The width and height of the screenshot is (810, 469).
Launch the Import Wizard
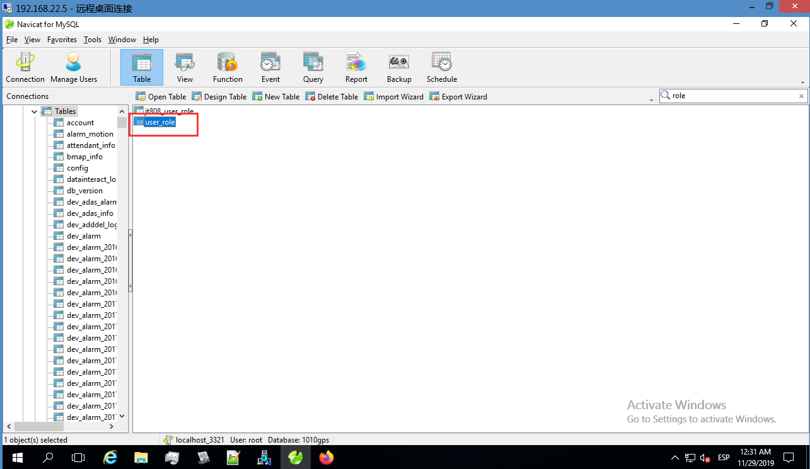pos(394,96)
